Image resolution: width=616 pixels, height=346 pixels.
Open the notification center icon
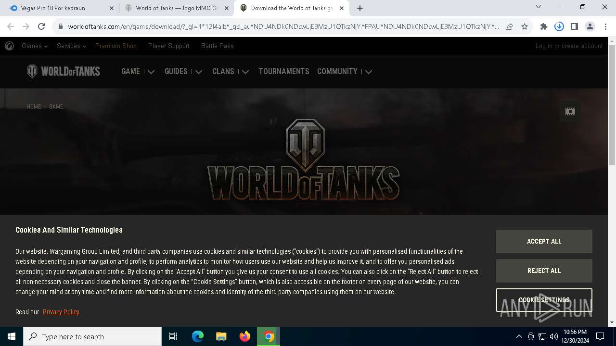600,336
